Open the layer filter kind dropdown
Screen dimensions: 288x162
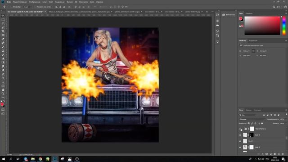[248, 115]
